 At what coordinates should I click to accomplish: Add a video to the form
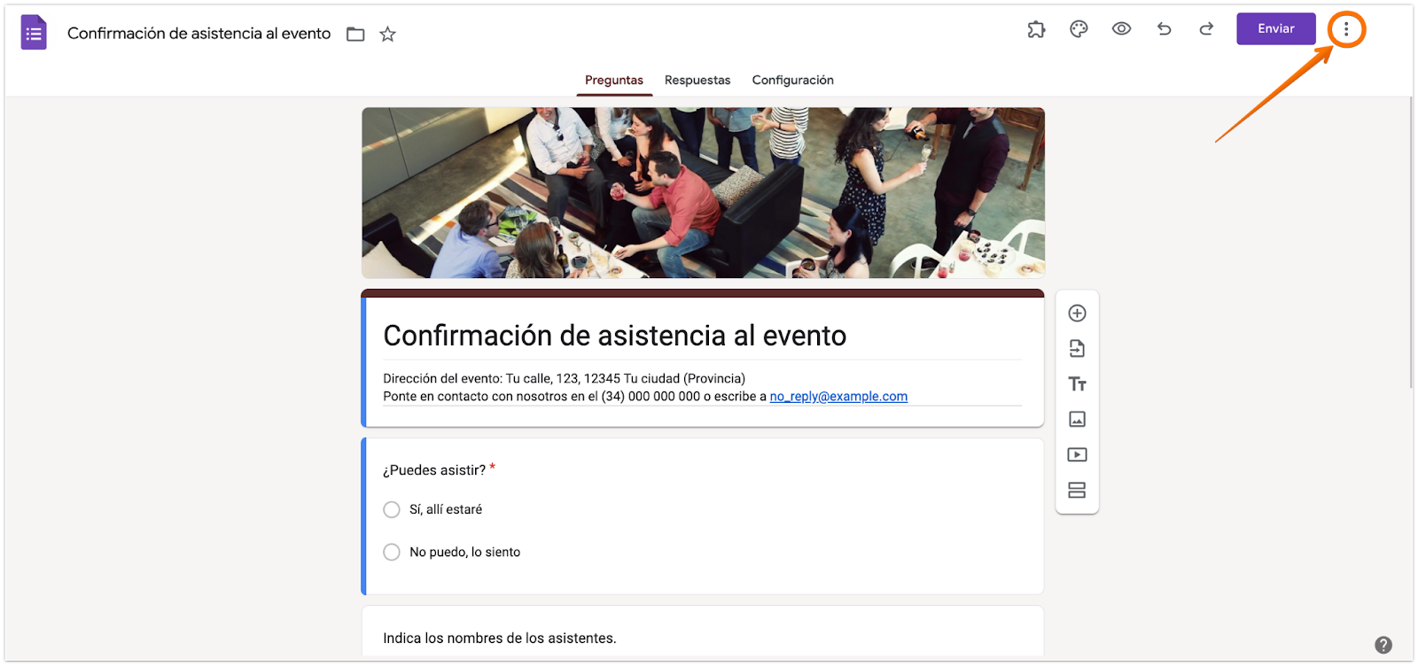click(1078, 455)
